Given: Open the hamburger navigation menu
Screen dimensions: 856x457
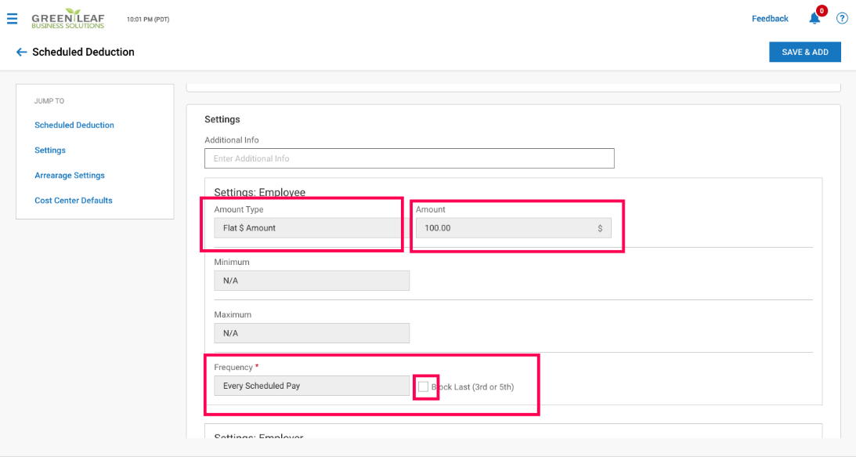Looking at the screenshot, I should click(x=12, y=19).
